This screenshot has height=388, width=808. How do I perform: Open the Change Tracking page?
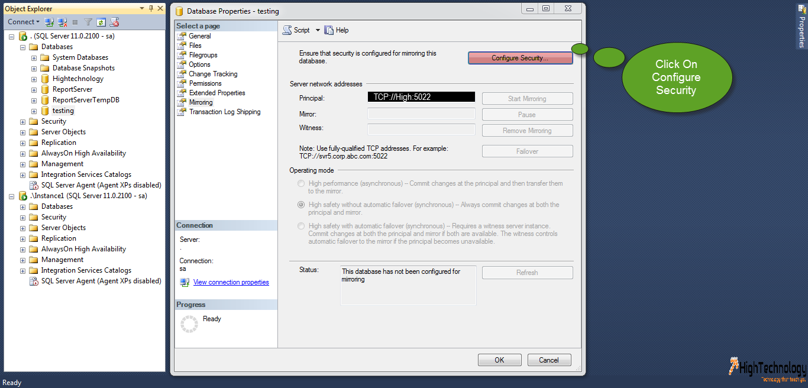[x=213, y=74]
